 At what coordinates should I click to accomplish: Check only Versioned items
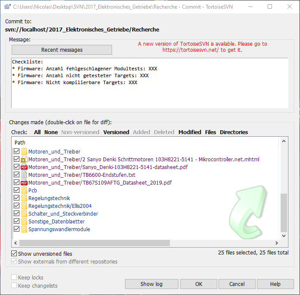(116, 132)
